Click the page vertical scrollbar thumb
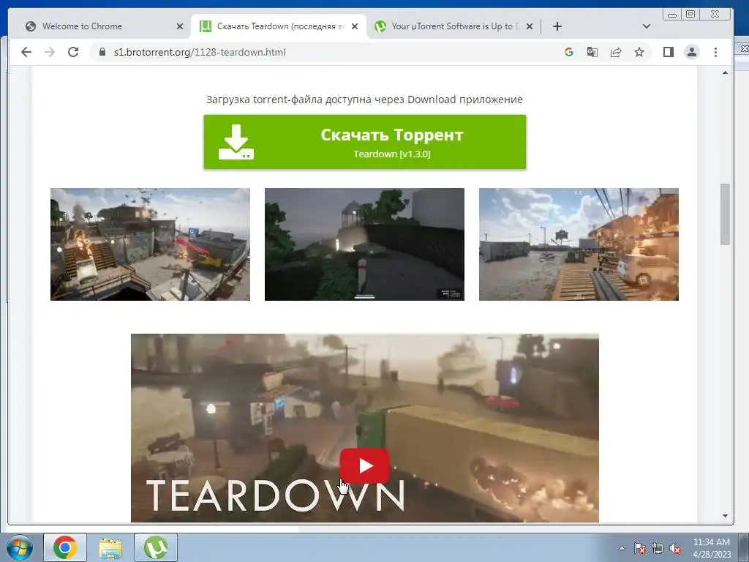Image resolution: width=749 pixels, height=562 pixels. (x=725, y=214)
